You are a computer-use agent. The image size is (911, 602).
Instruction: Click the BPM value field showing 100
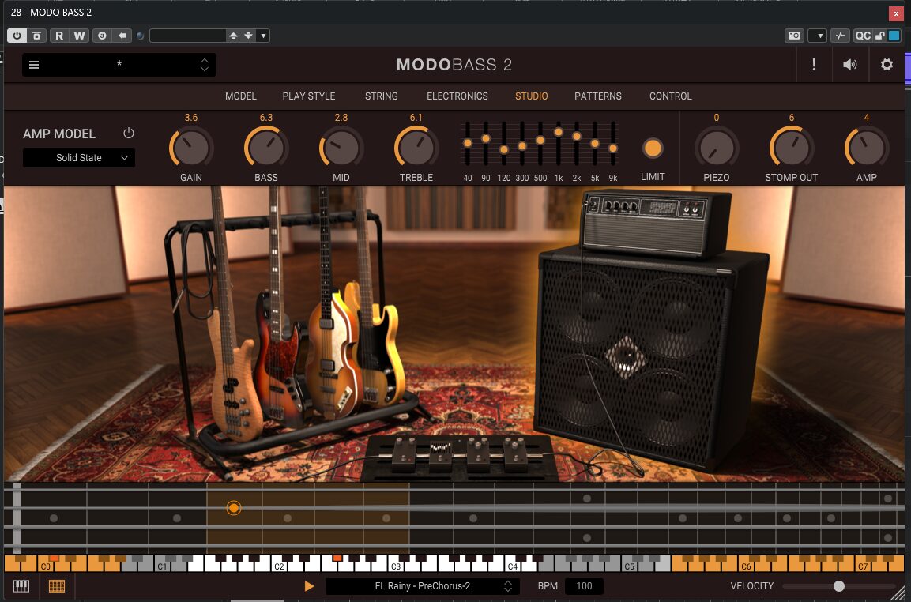(x=584, y=585)
